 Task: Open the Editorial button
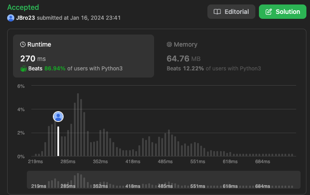click(x=231, y=12)
